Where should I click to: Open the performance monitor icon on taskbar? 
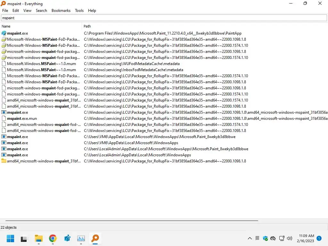click(81, 238)
